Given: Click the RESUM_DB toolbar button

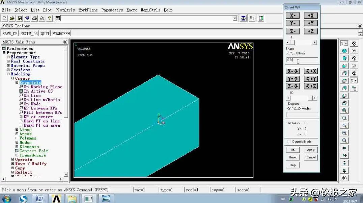Looking at the screenshot, I should 29,33.
